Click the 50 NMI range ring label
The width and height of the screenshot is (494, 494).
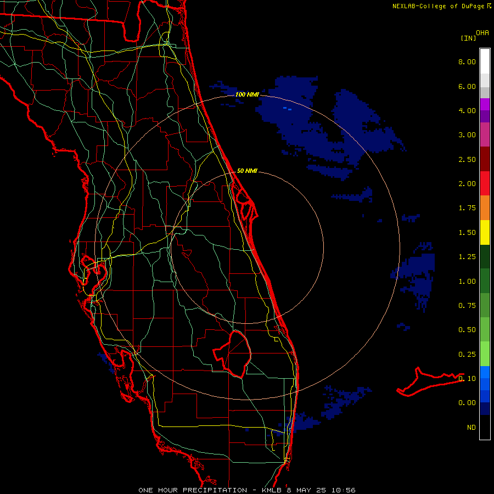[x=247, y=171]
